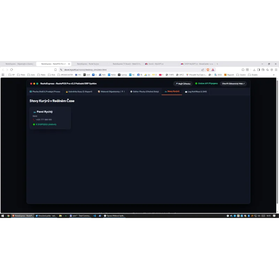Click the browser forward arrow
Image resolution: width=279 pixels, height=279 pixels.
click(x=7, y=70)
